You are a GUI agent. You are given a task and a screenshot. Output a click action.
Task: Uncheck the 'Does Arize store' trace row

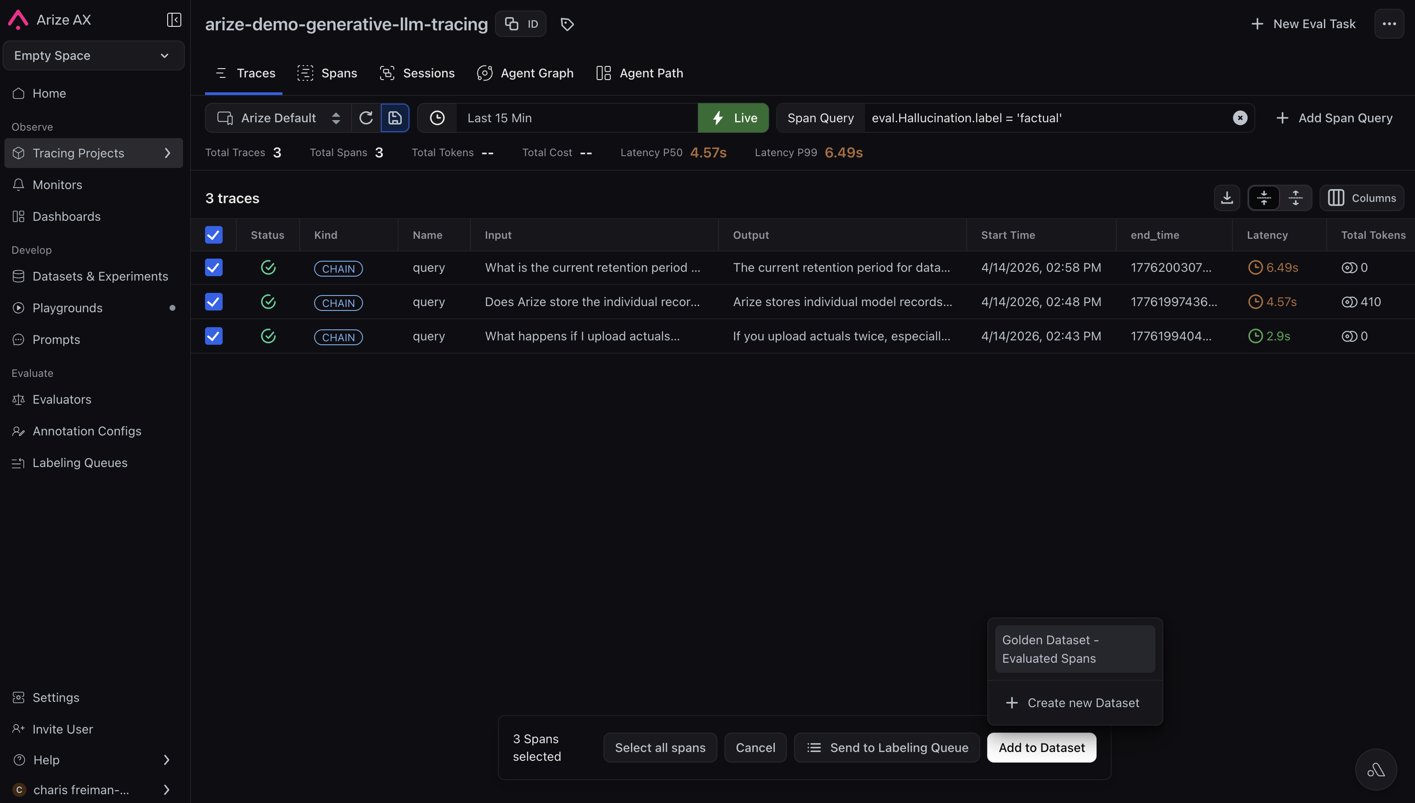[213, 302]
